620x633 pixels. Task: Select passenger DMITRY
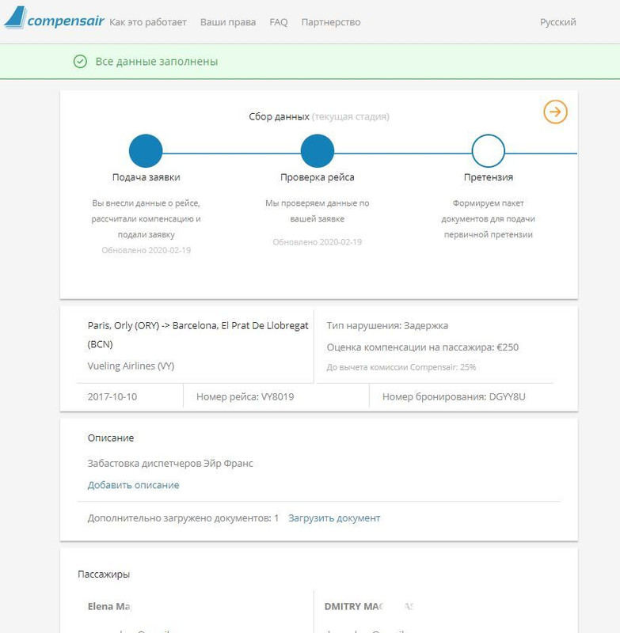(x=368, y=606)
